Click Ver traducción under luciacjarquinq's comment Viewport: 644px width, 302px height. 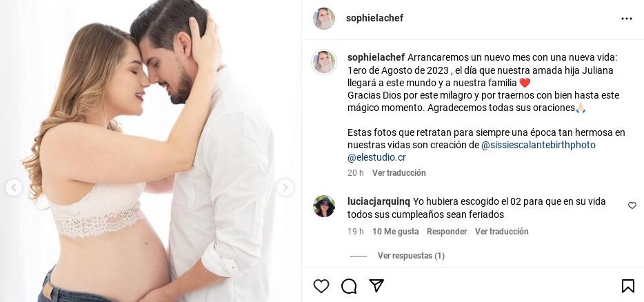click(x=501, y=232)
